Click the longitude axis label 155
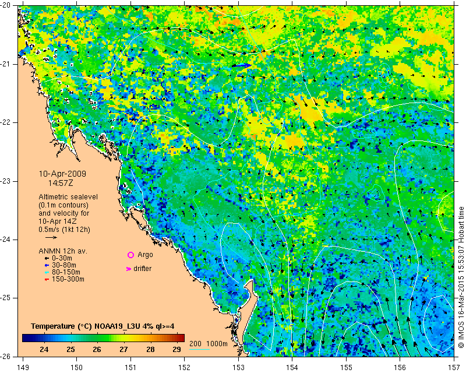466x373 pixels. (x=346, y=368)
